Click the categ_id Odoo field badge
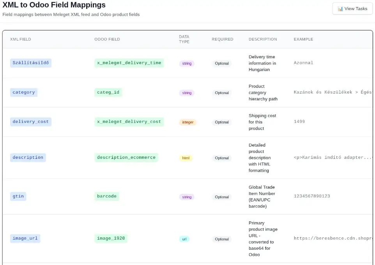The width and height of the screenshot is (375, 265). (108, 92)
